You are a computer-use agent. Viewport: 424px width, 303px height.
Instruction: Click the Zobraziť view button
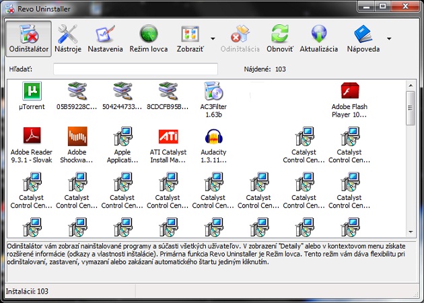coord(190,38)
